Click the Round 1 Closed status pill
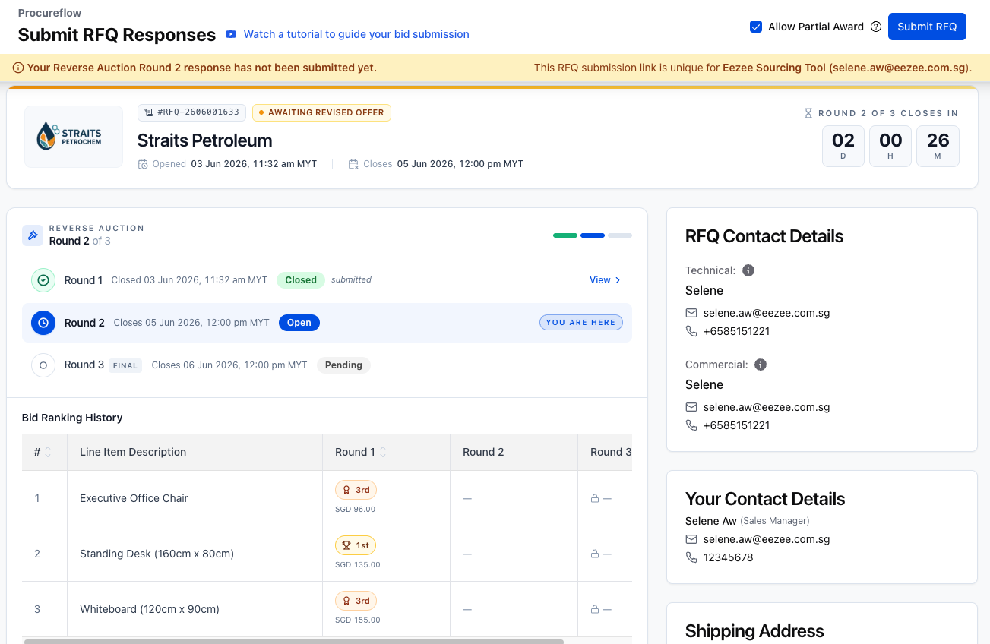 [x=301, y=280]
